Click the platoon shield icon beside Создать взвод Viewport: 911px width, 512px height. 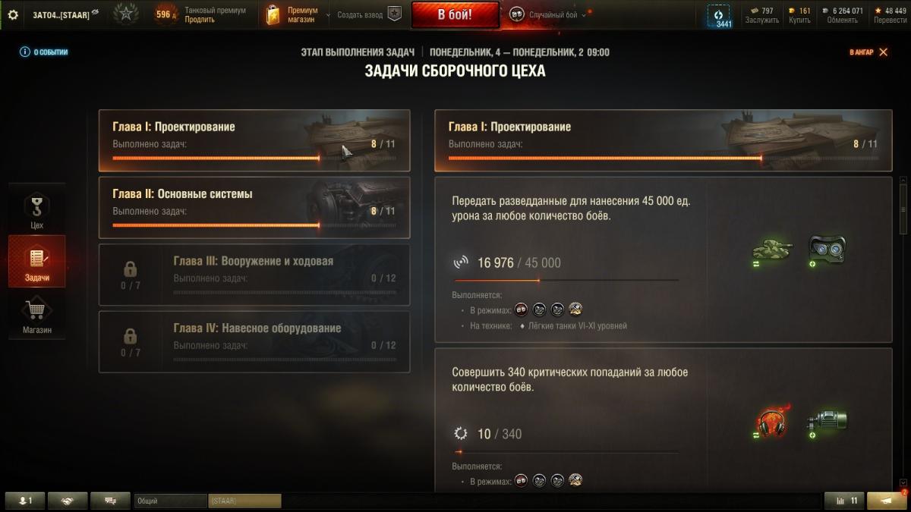coord(394,14)
